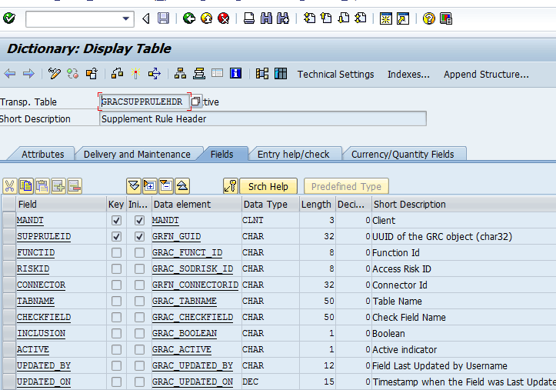The image size is (556, 390).
Task: Open the Entry help/check tab
Action: pos(293,154)
